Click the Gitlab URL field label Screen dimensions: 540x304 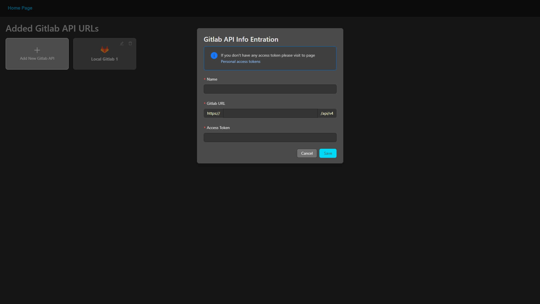(x=216, y=103)
